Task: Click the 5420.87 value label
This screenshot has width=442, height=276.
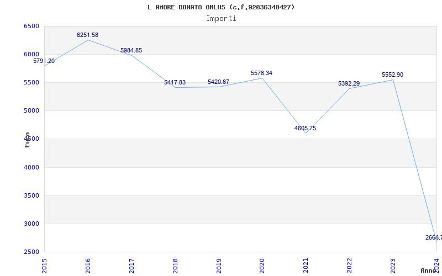Action: (x=218, y=82)
